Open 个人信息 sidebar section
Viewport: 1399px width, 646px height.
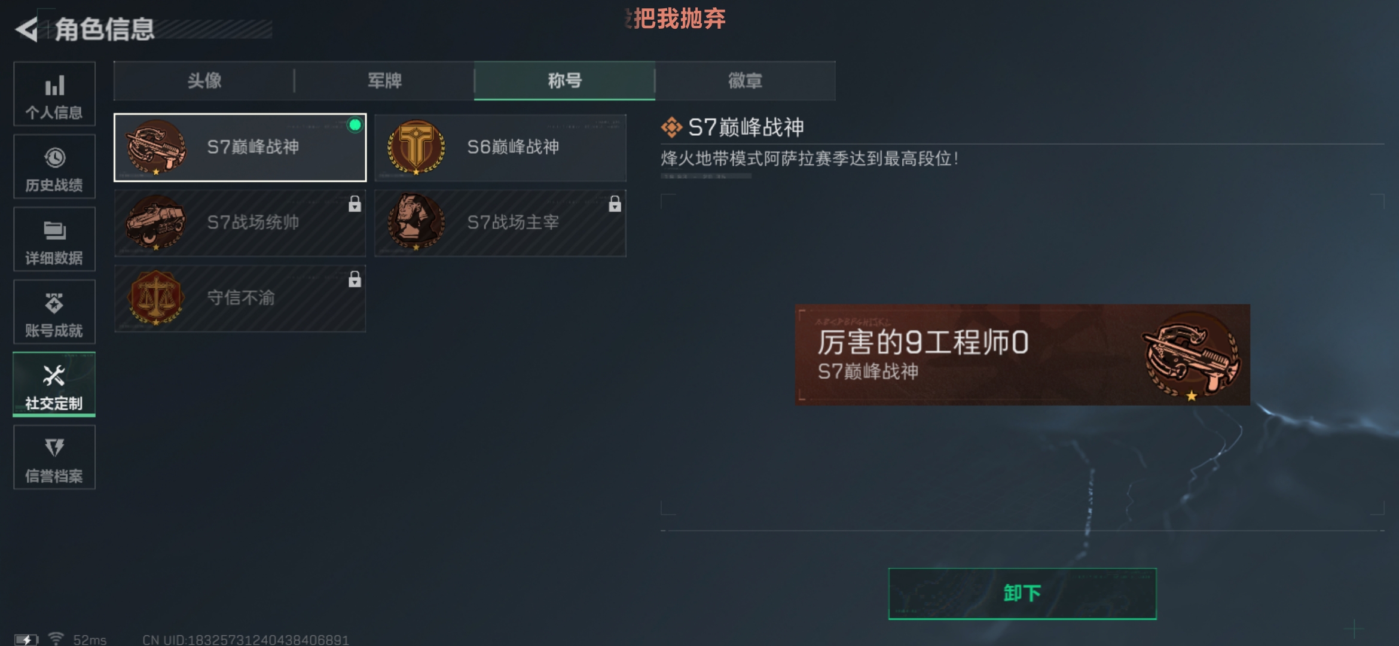(54, 94)
